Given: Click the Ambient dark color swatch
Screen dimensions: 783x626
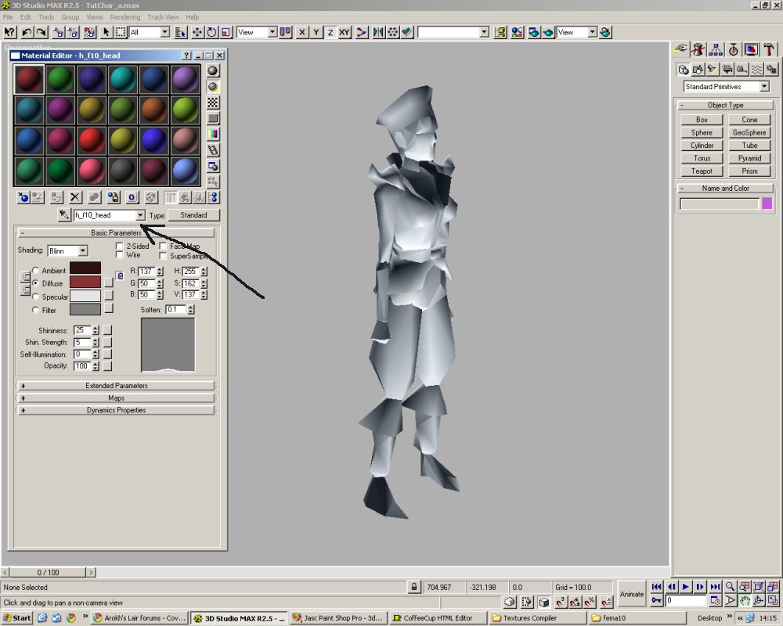Looking at the screenshot, I should [x=85, y=268].
